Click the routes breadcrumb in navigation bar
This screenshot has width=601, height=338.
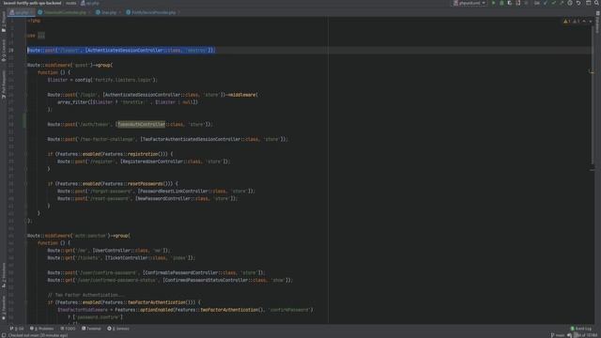[71, 3]
